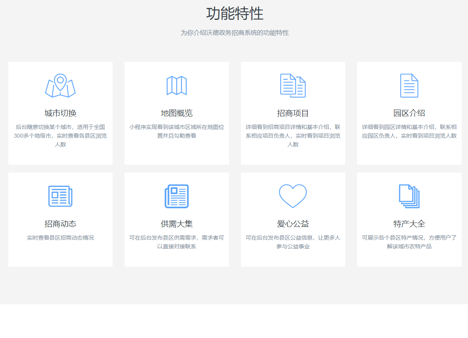Screen dimensions: 468x338
Task: Click the map pin icon above 城市切换
Action: coord(60,85)
